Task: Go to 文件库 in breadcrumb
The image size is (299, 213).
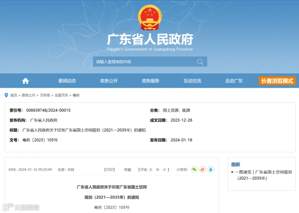Action: pos(45,95)
